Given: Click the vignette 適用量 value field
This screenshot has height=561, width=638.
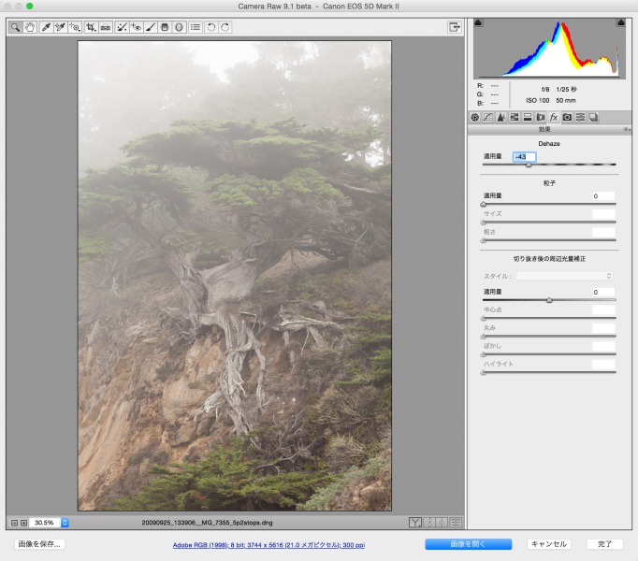Looking at the screenshot, I should (603, 292).
